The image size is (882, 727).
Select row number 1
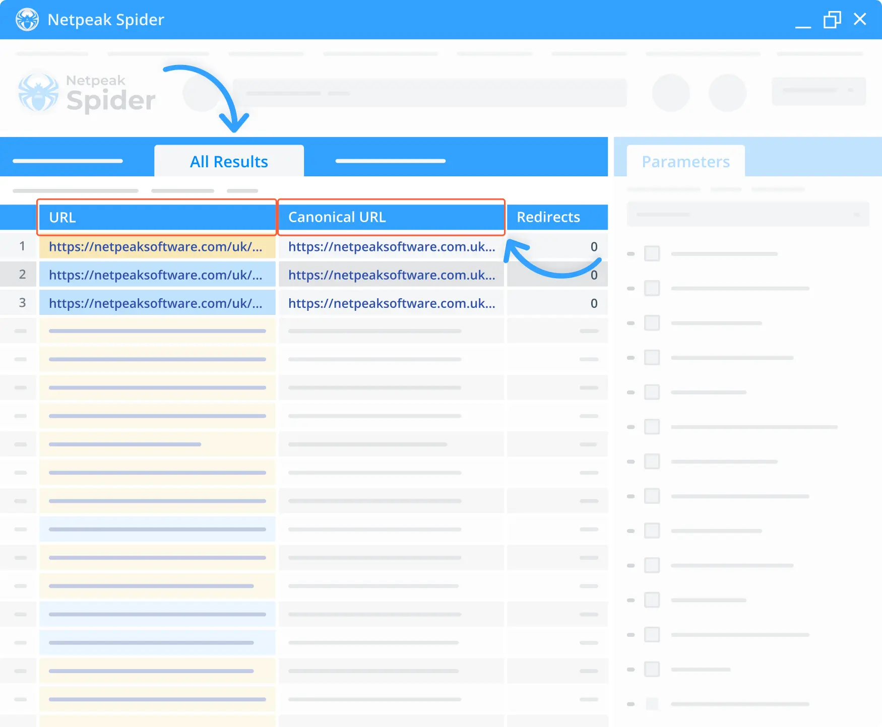pyautogui.click(x=19, y=246)
